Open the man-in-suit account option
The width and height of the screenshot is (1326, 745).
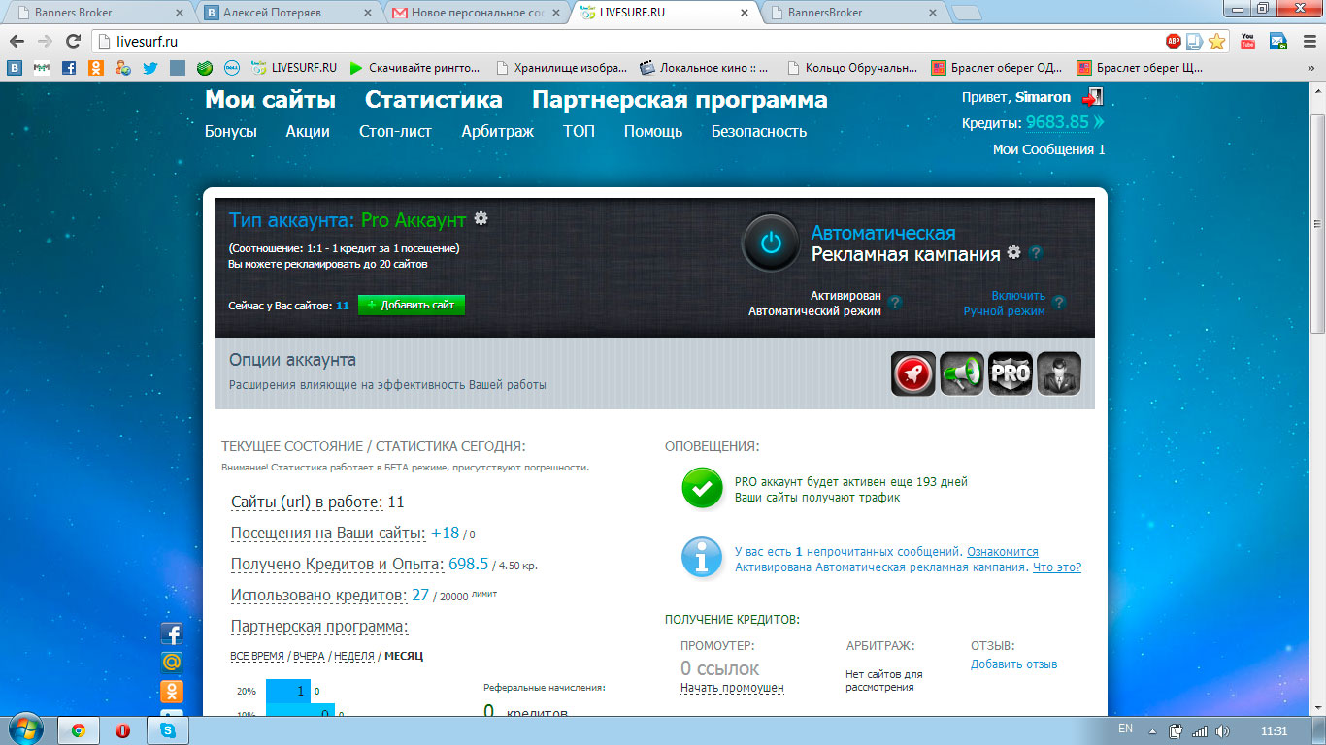1059,373
